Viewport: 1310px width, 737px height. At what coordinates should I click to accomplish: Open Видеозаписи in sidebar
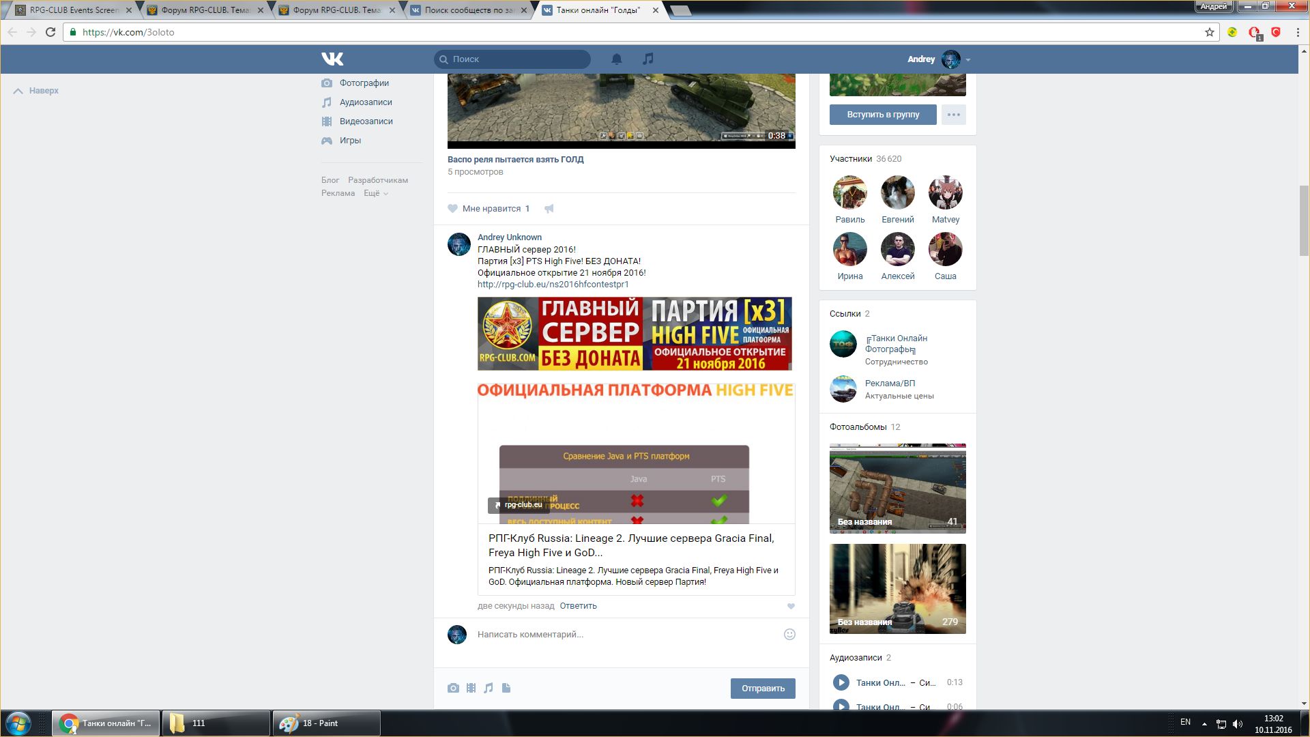point(366,121)
